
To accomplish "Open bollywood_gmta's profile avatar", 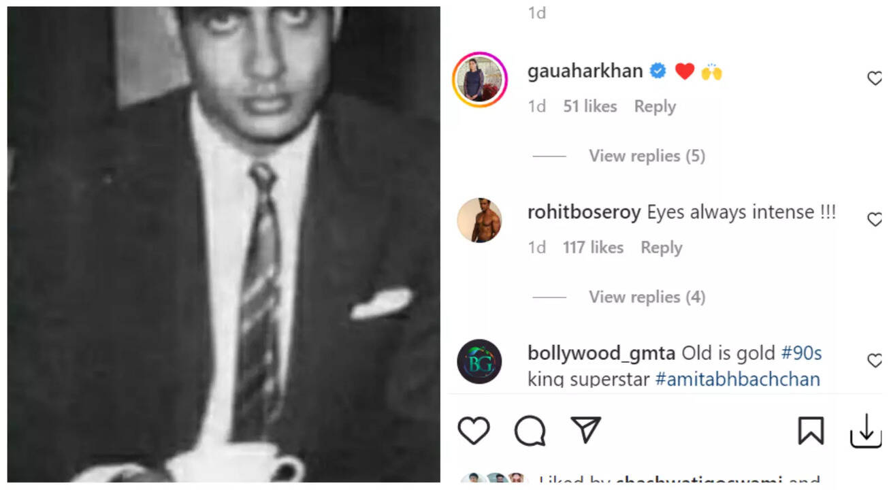I will point(480,361).
